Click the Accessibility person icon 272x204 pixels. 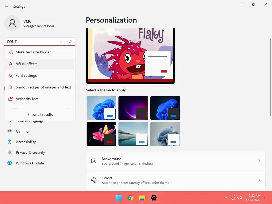pyautogui.click(x=10, y=142)
